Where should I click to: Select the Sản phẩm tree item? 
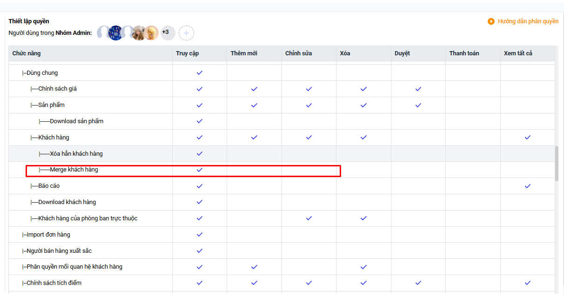click(51, 105)
